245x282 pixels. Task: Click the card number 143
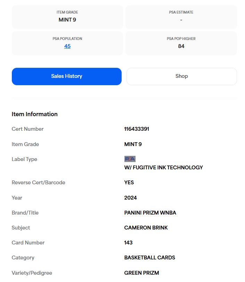click(128, 243)
